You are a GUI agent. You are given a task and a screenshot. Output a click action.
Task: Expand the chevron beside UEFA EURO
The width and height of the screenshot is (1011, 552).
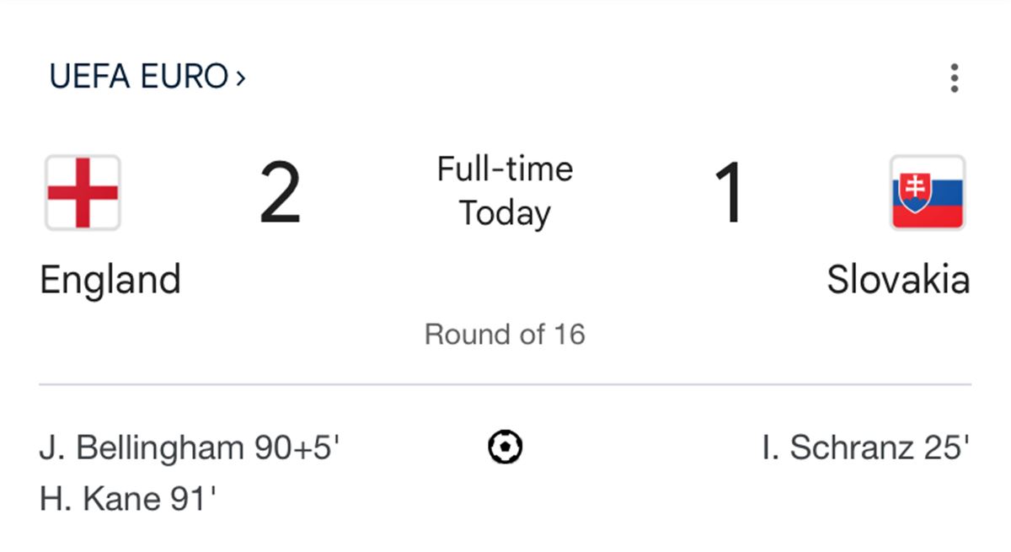click(x=240, y=78)
